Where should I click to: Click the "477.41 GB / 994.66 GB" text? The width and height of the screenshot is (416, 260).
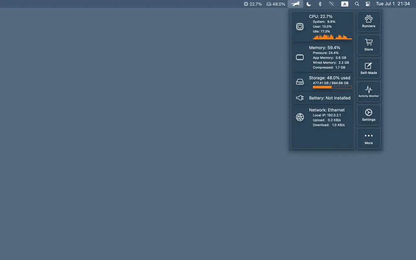pos(331,83)
